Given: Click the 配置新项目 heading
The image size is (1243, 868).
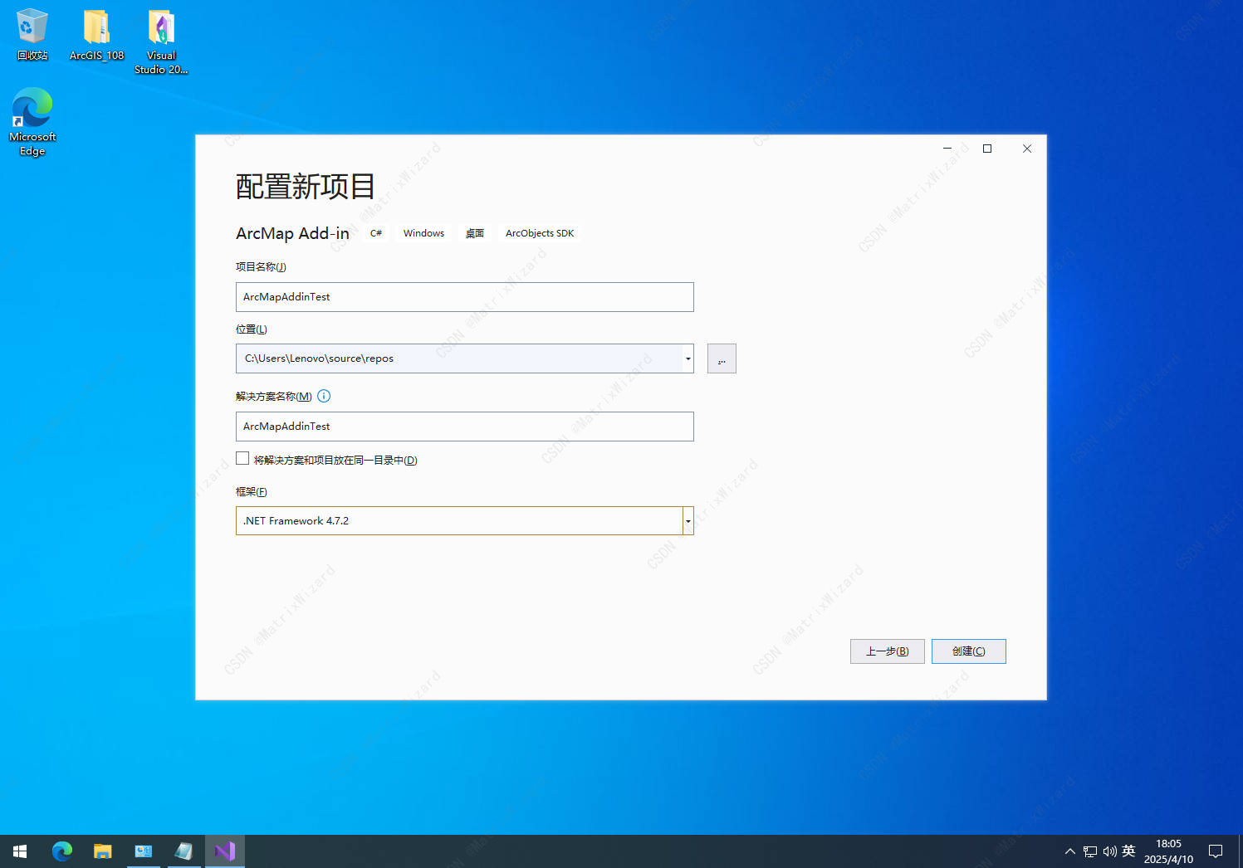Looking at the screenshot, I should (x=305, y=186).
